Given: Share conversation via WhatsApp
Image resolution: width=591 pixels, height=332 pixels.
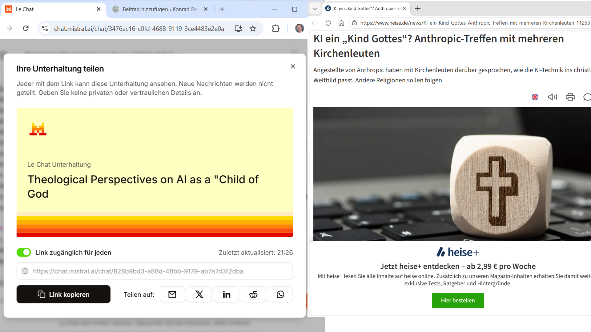Looking at the screenshot, I should tap(280, 294).
